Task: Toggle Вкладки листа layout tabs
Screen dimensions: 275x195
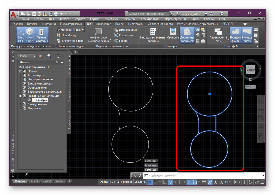Action: point(247,35)
